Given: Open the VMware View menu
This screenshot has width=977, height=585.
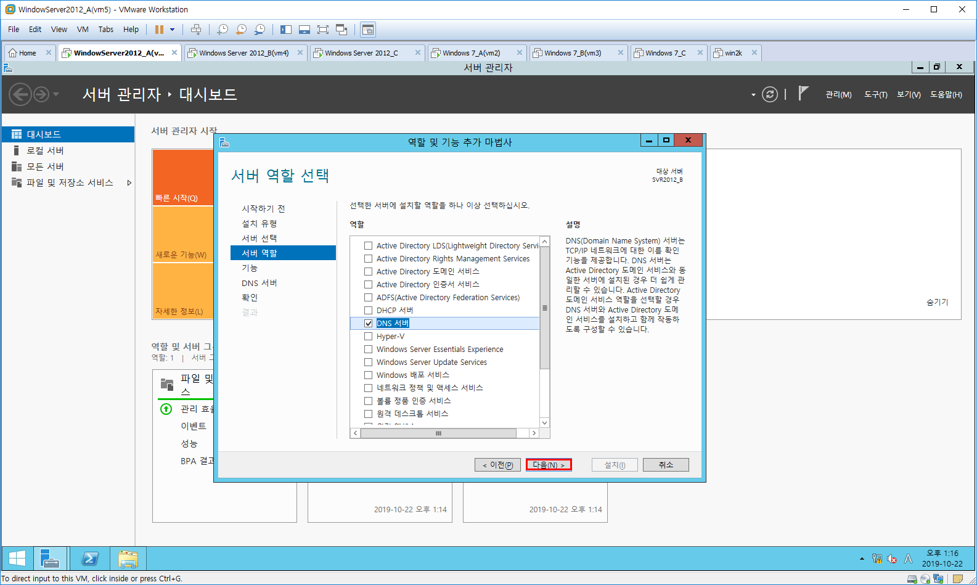Looking at the screenshot, I should coord(59,30).
